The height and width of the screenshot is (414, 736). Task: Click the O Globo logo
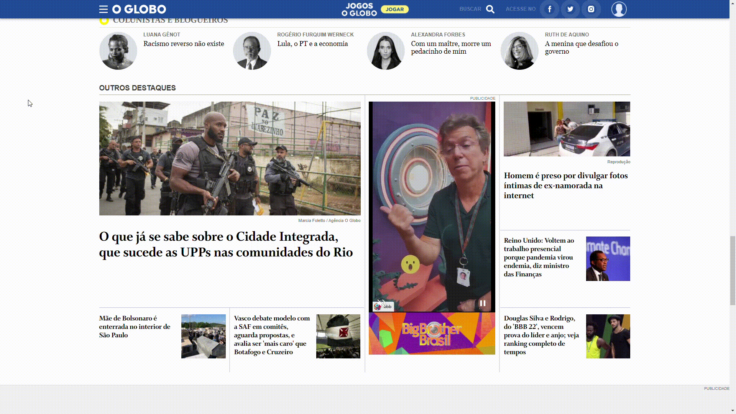(139, 9)
